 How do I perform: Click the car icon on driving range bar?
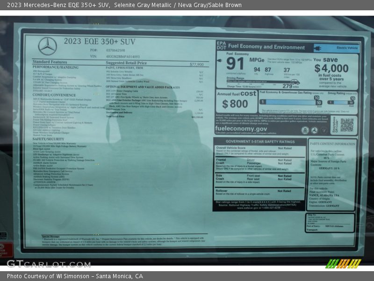coord(295,82)
